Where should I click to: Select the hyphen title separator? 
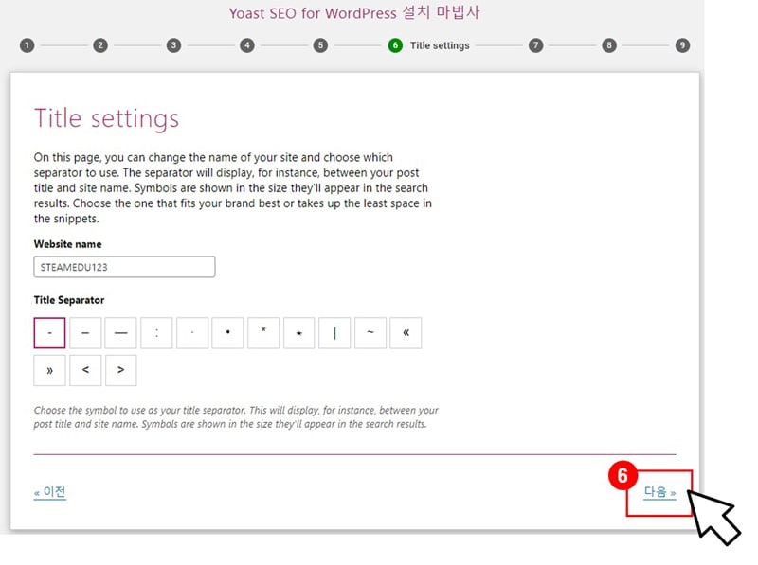click(x=50, y=333)
